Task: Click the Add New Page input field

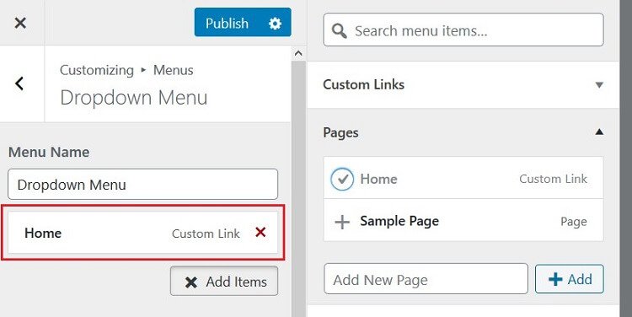Action: pyautogui.click(x=426, y=279)
